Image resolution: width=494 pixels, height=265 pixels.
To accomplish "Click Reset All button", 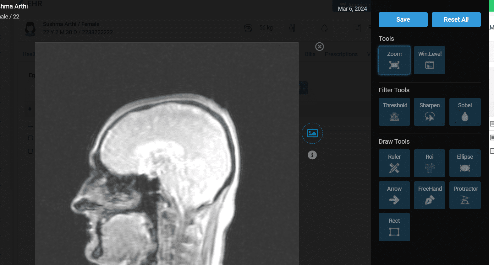I will 456,19.
